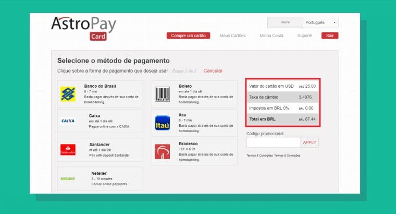
Task: Click the 'Taxa de câmbio' label
Action: [264, 97]
